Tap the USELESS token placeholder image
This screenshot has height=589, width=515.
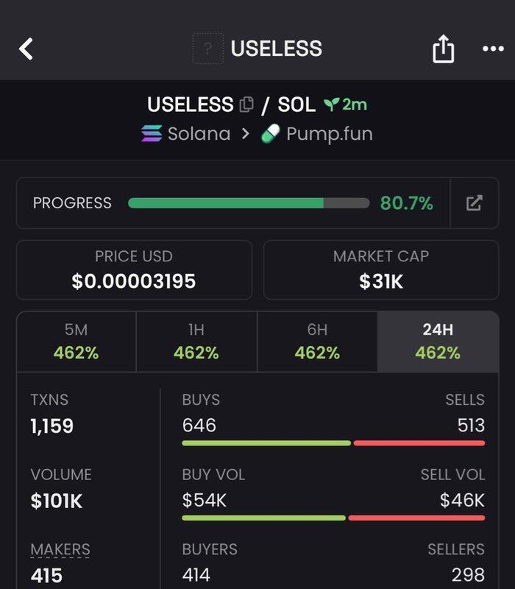point(208,49)
